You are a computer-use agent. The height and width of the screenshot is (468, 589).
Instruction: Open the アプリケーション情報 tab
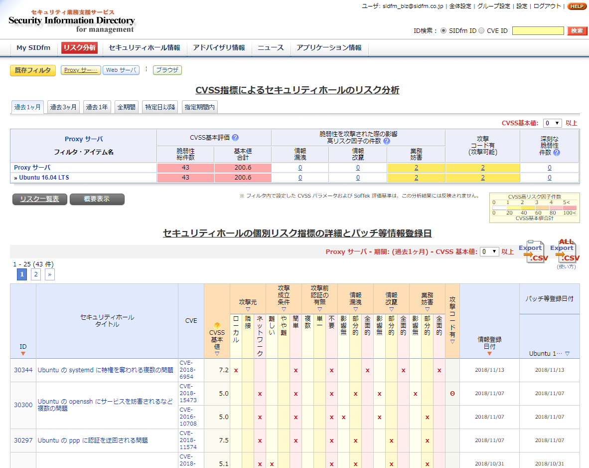(329, 48)
